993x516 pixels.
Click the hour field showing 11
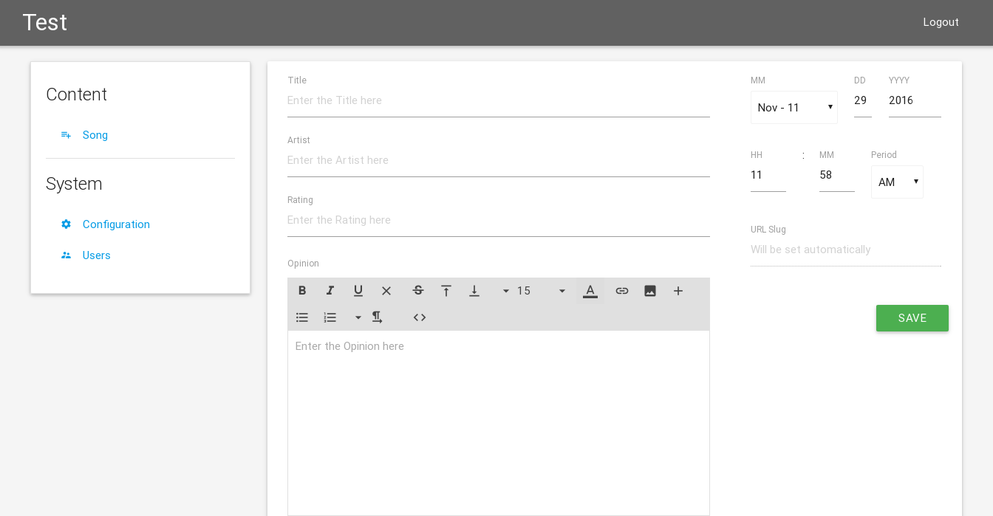[768, 176]
